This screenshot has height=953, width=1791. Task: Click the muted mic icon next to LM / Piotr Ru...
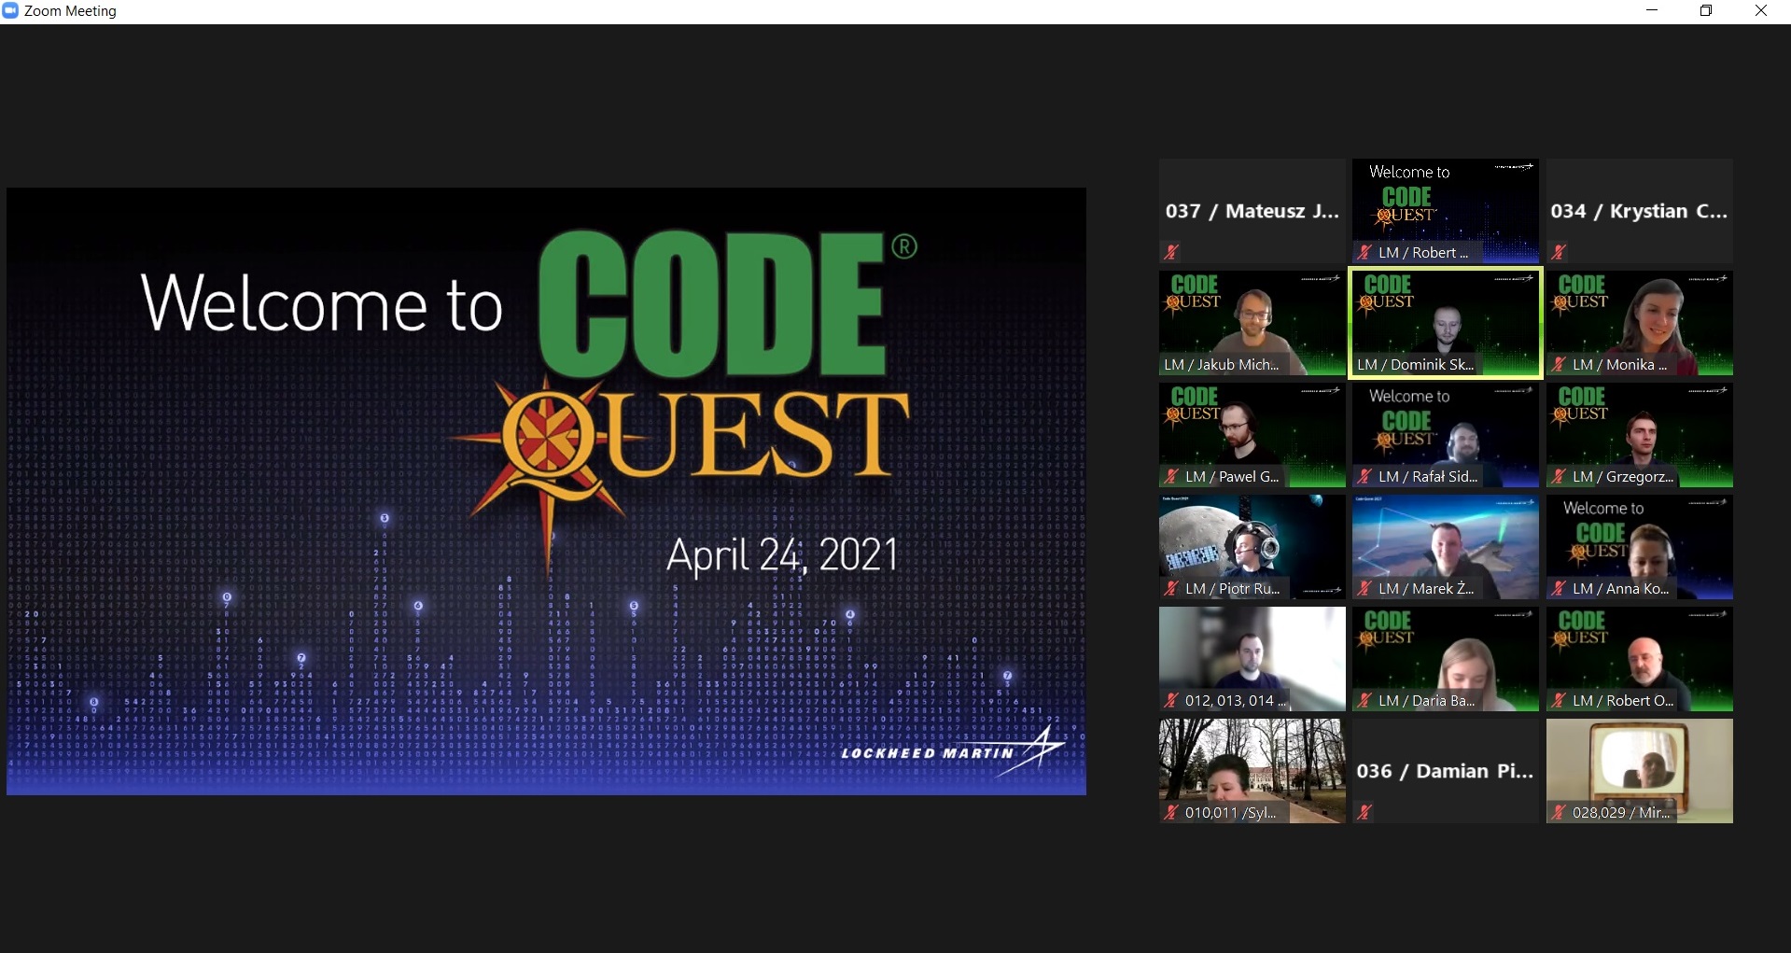pyautogui.click(x=1171, y=588)
